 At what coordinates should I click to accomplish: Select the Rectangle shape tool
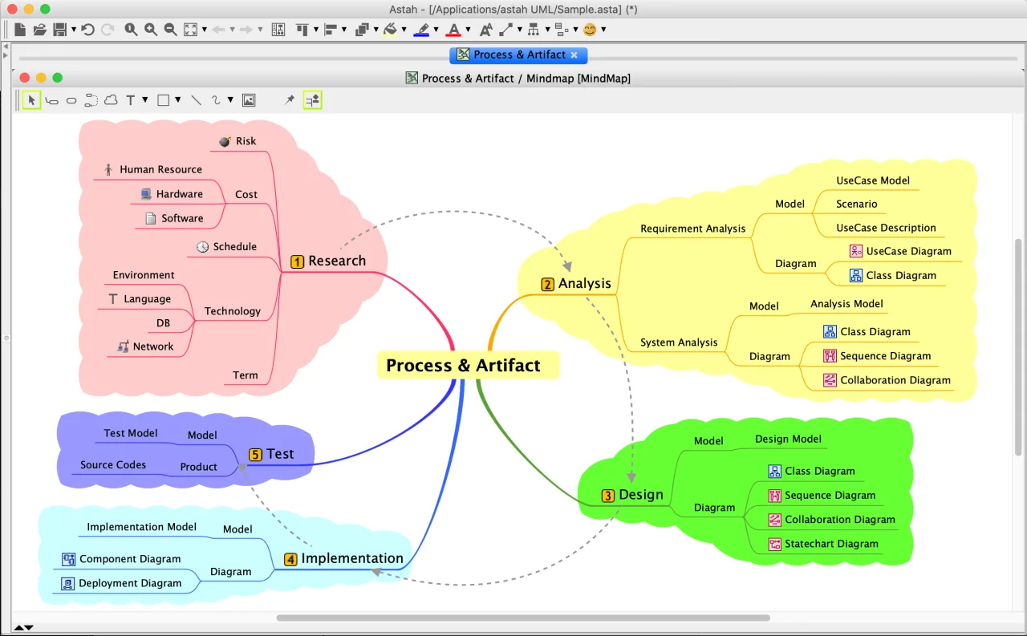click(x=163, y=100)
